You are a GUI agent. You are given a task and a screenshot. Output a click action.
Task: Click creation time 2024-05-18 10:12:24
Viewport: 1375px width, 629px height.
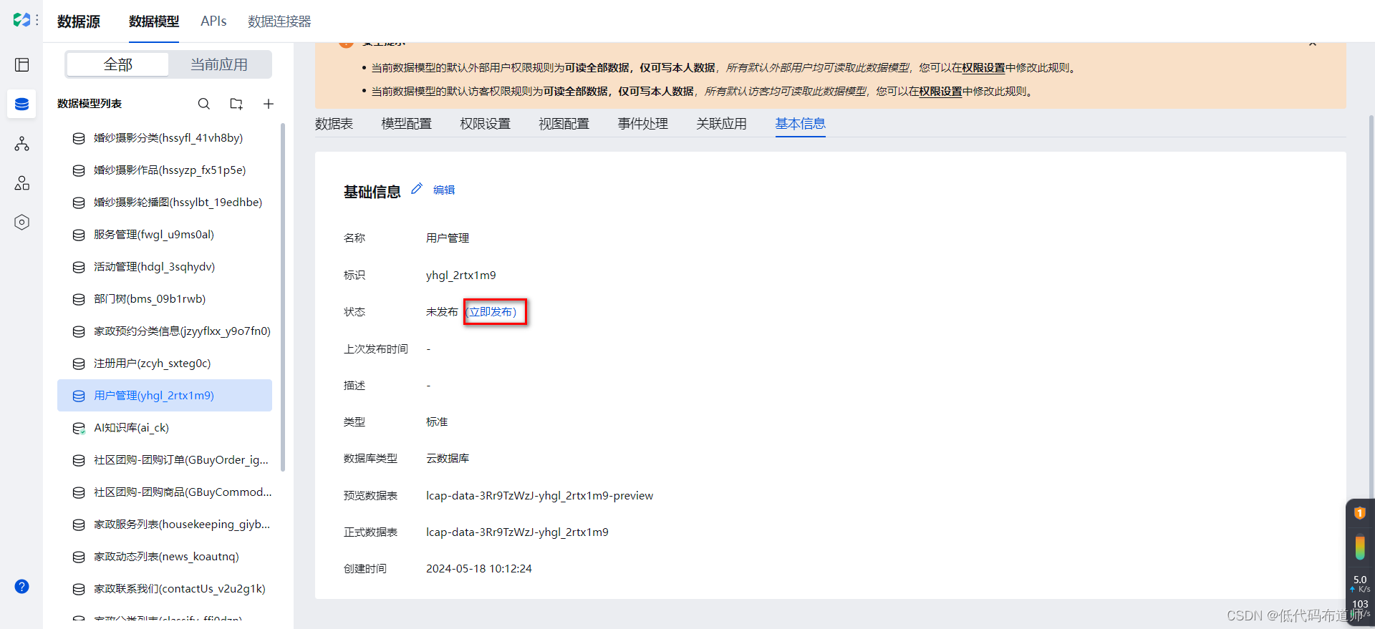point(479,569)
